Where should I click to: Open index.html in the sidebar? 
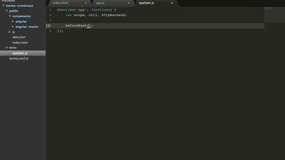tap(20, 43)
